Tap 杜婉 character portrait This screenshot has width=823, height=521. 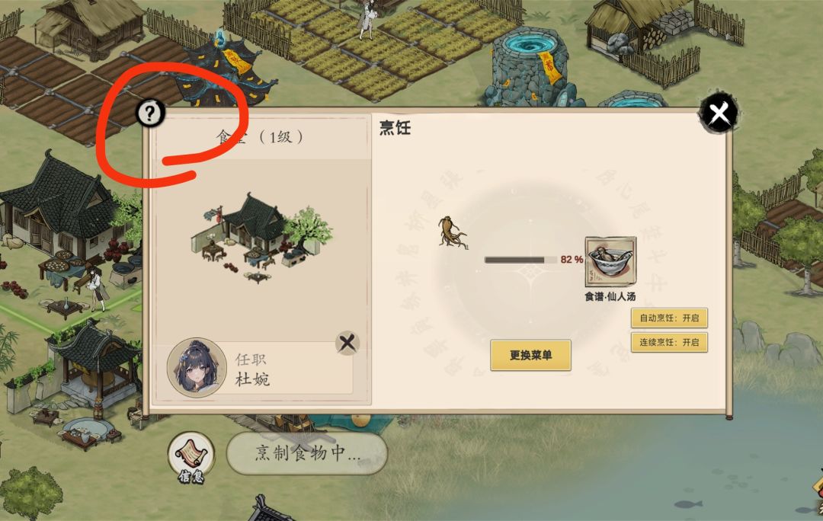coord(197,367)
